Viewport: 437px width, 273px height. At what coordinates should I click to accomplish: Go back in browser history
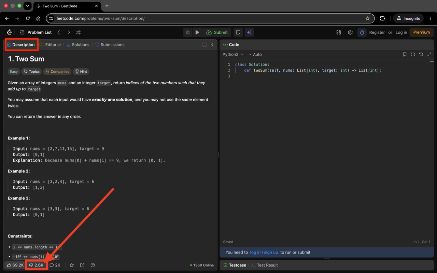pos(7,18)
